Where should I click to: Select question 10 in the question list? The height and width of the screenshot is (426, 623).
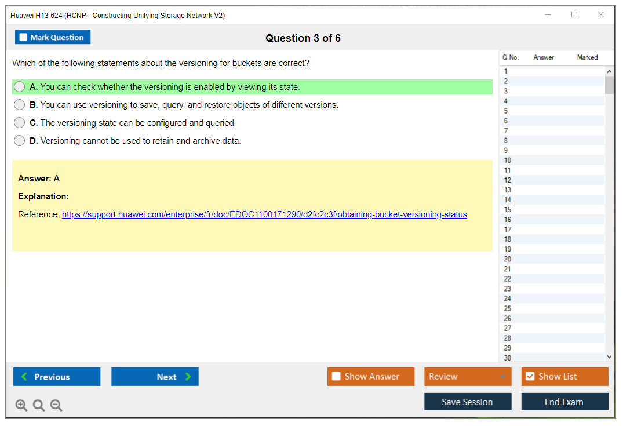[508, 161]
